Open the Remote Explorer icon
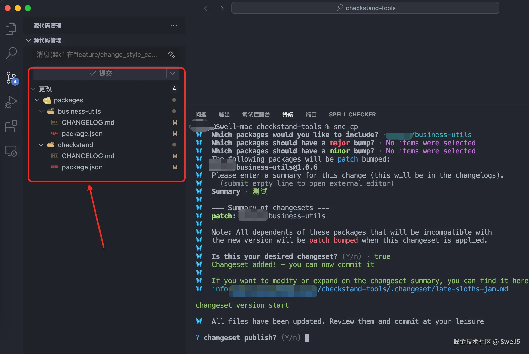The width and height of the screenshot is (529, 354). [x=11, y=151]
